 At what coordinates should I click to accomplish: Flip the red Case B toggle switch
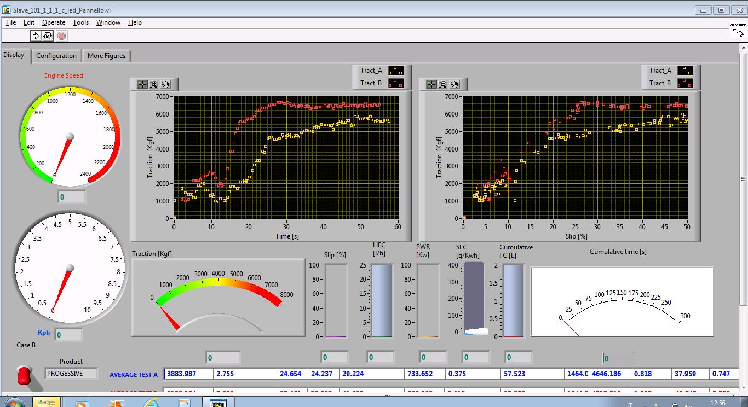[x=24, y=375]
